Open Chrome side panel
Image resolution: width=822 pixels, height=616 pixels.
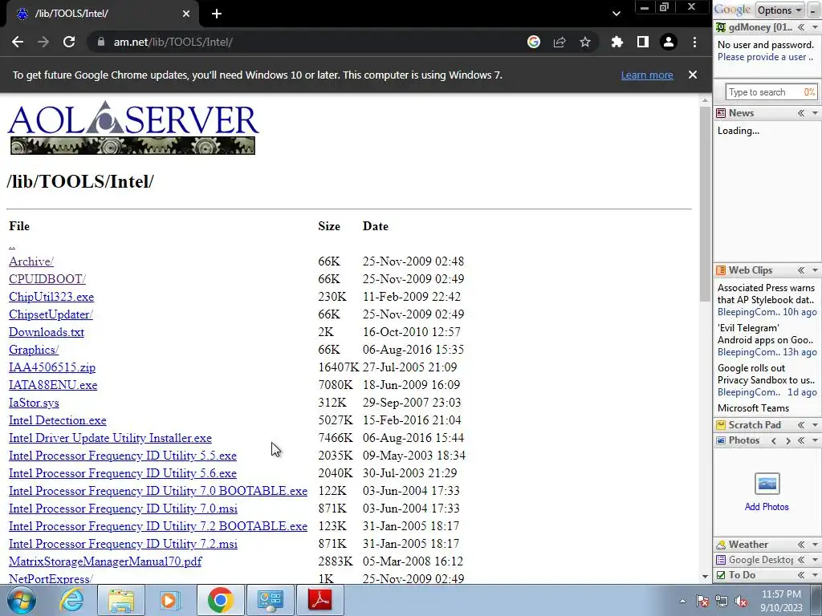tap(643, 42)
